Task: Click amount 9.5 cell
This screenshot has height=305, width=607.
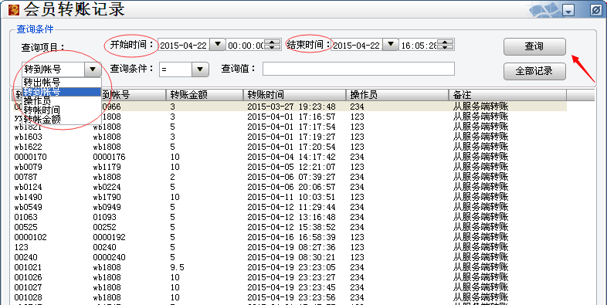Action: 178,267
